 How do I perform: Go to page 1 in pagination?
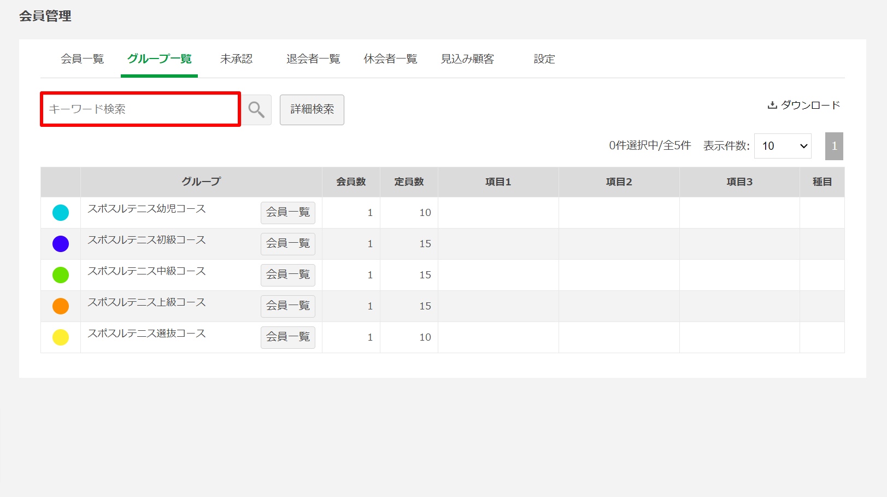point(834,146)
